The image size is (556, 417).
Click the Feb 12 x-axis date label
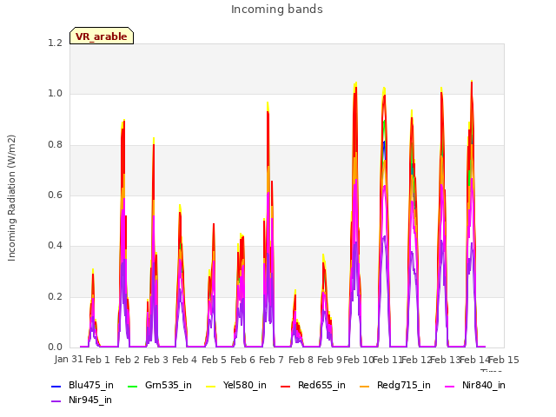(x=416, y=360)
